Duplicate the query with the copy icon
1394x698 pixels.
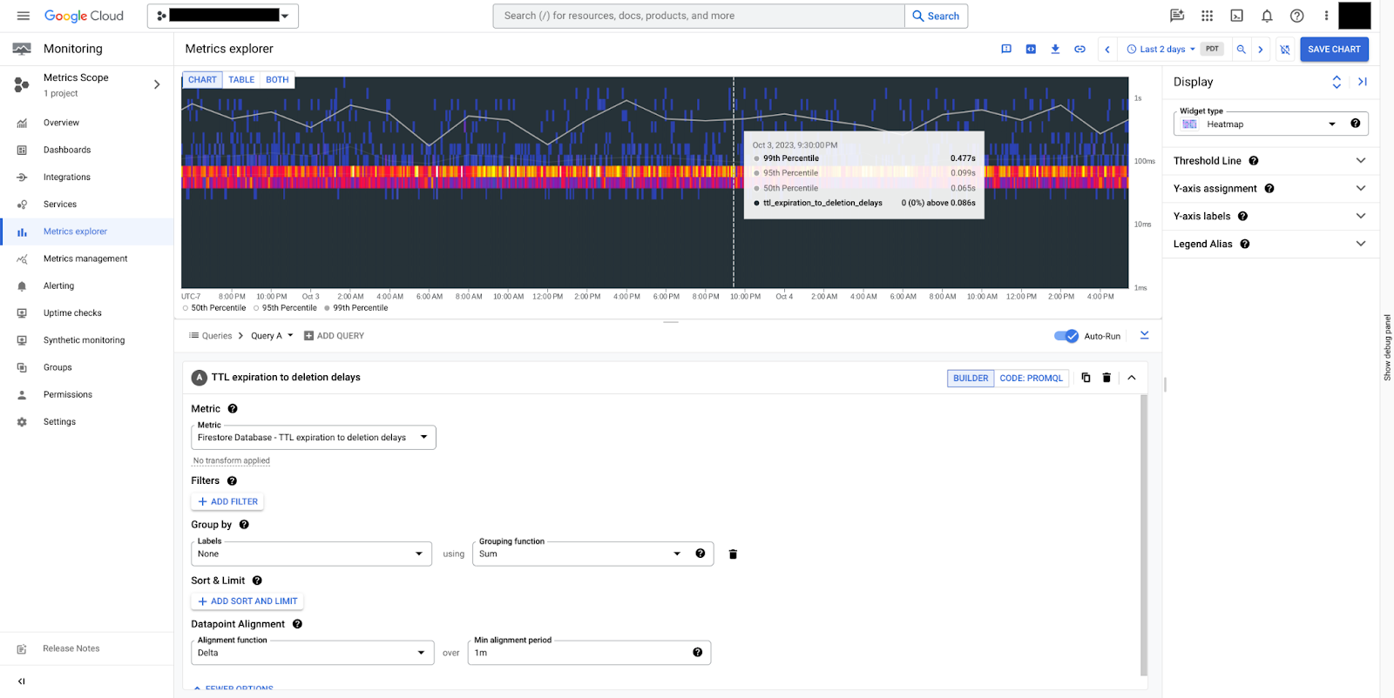coord(1086,378)
